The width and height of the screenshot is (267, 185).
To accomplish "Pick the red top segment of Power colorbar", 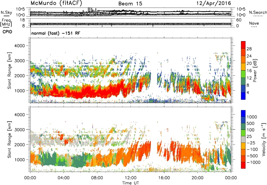I will [243, 45].
